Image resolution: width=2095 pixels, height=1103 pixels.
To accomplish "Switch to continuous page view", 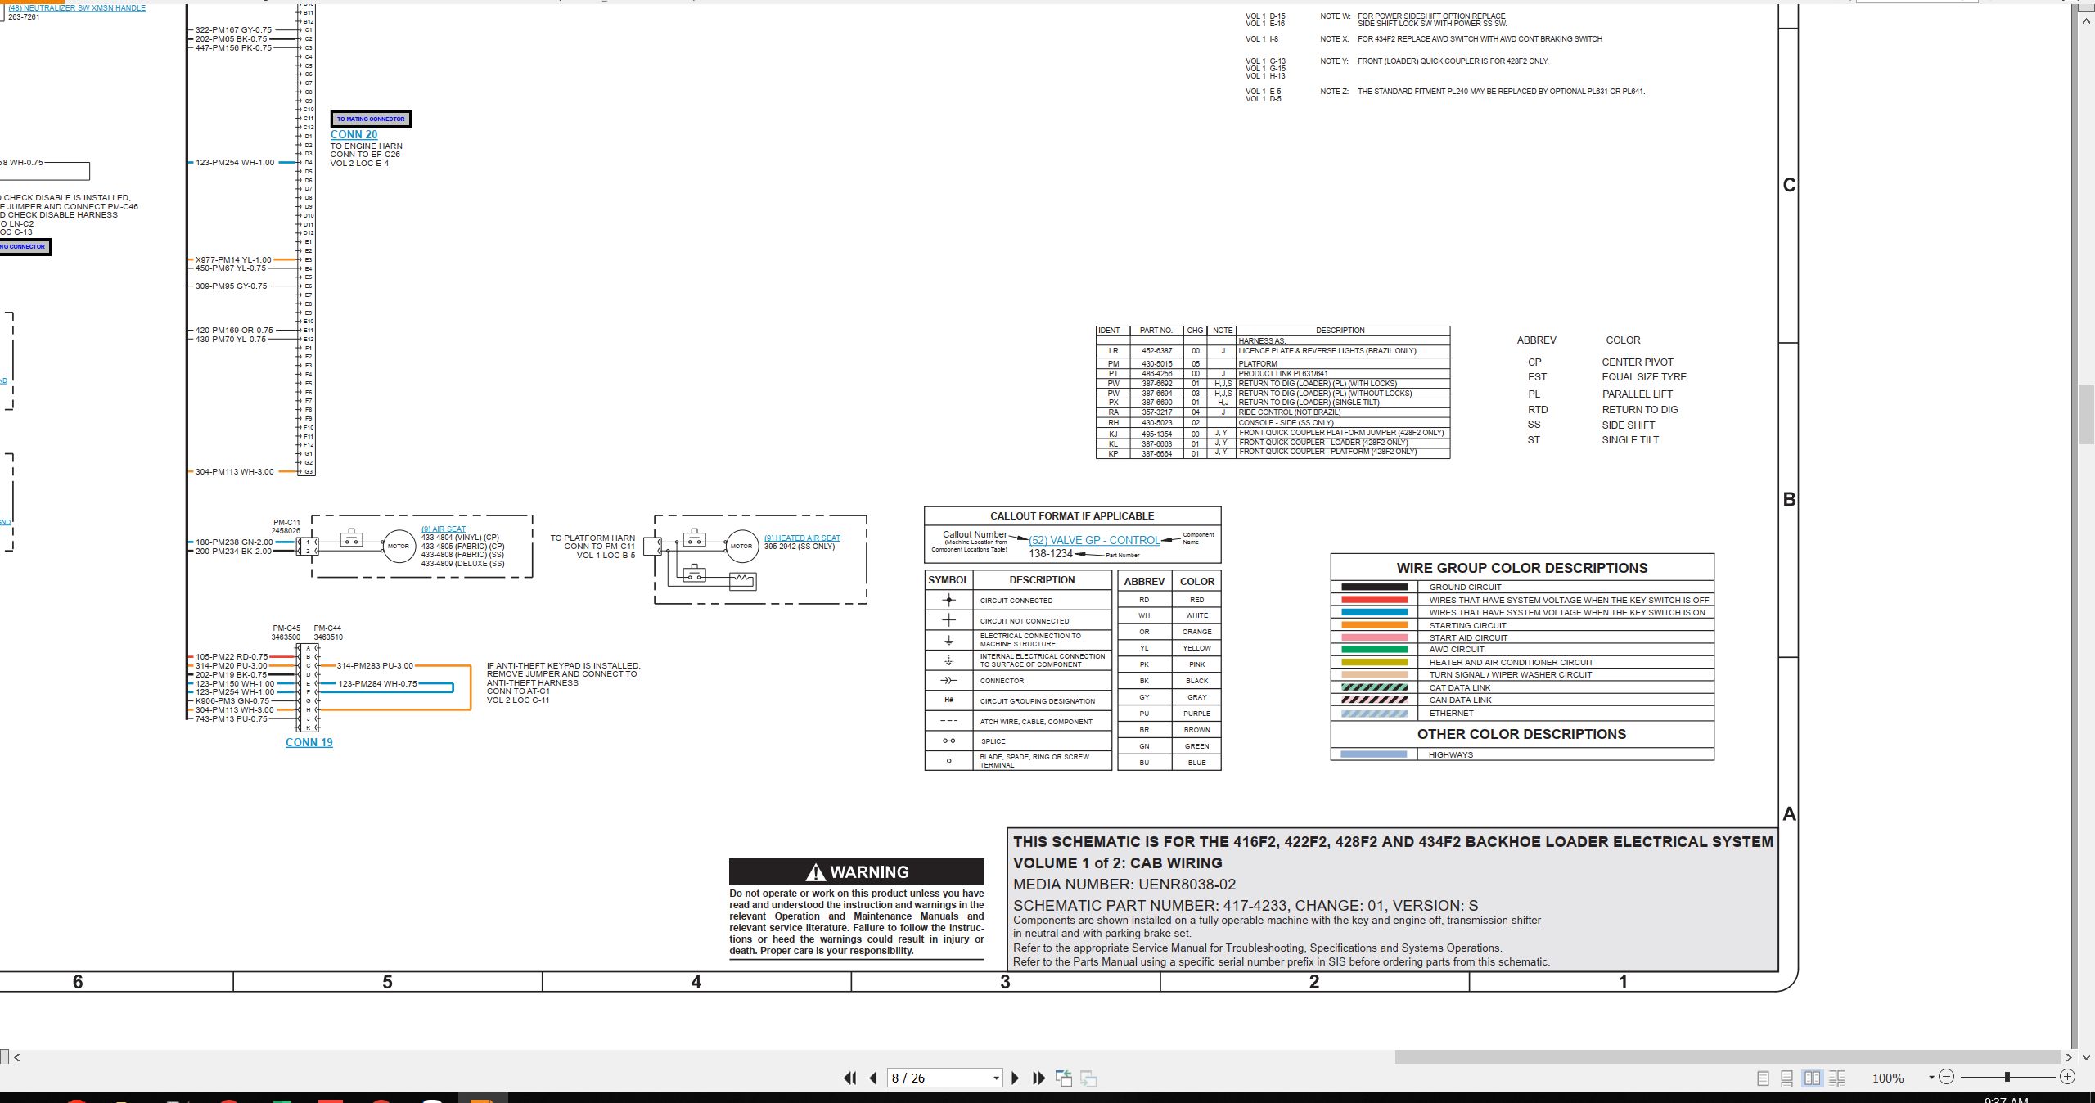I will [x=1787, y=1078].
